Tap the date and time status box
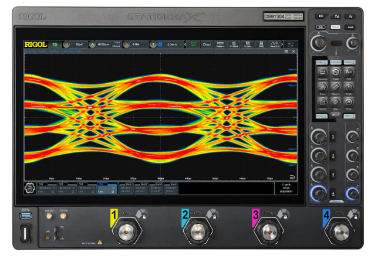The height and width of the screenshot is (256, 374). pos(286,188)
